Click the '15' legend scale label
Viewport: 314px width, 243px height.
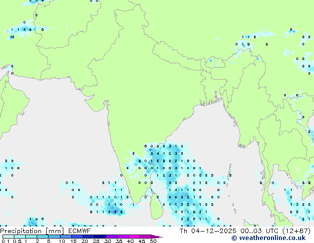pos(73,241)
